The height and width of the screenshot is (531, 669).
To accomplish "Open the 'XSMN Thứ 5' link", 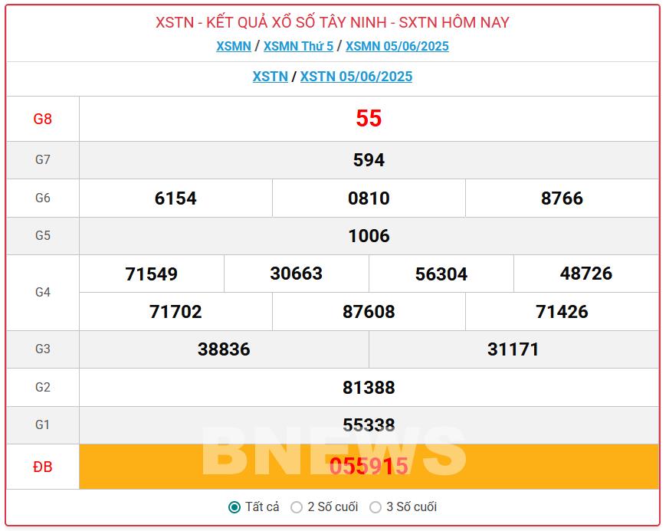I will [x=298, y=46].
